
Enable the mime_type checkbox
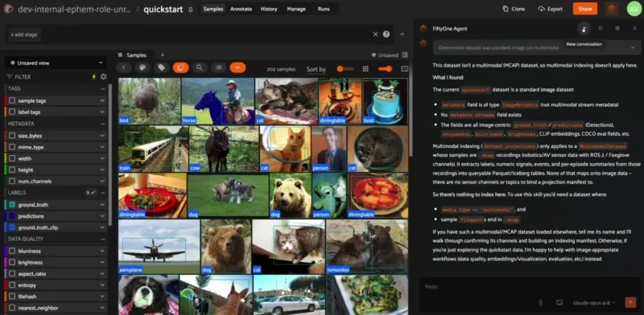[x=12, y=147]
